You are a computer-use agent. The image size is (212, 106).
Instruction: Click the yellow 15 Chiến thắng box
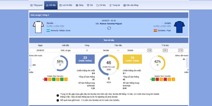(x=132, y=59)
